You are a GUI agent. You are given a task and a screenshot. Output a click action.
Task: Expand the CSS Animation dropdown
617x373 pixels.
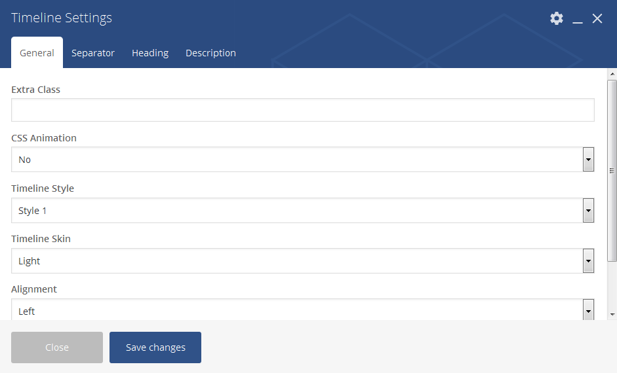tap(302, 160)
